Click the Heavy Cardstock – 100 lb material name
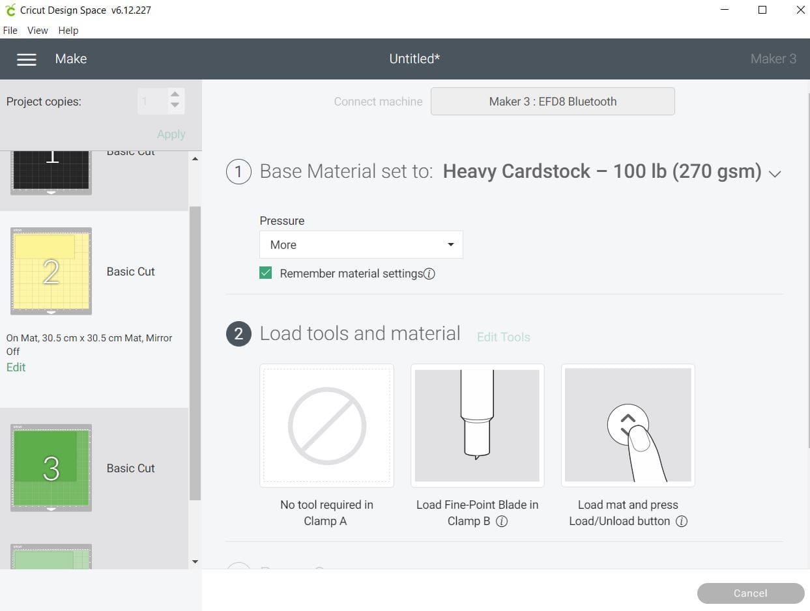Viewport: 810px width, 611px height. [x=602, y=171]
